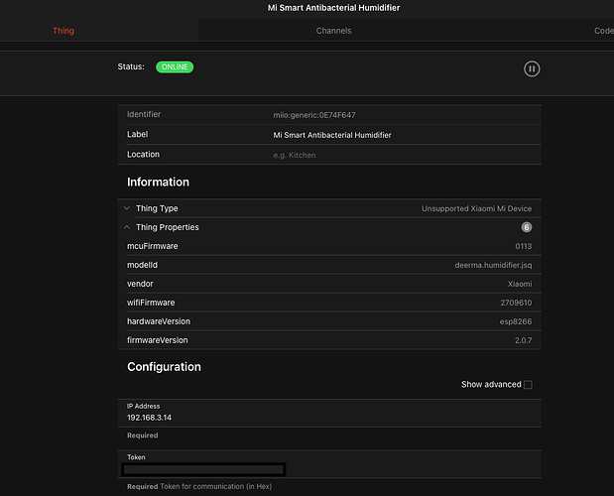Open the Code tab
The image size is (614, 496).
tap(603, 31)
